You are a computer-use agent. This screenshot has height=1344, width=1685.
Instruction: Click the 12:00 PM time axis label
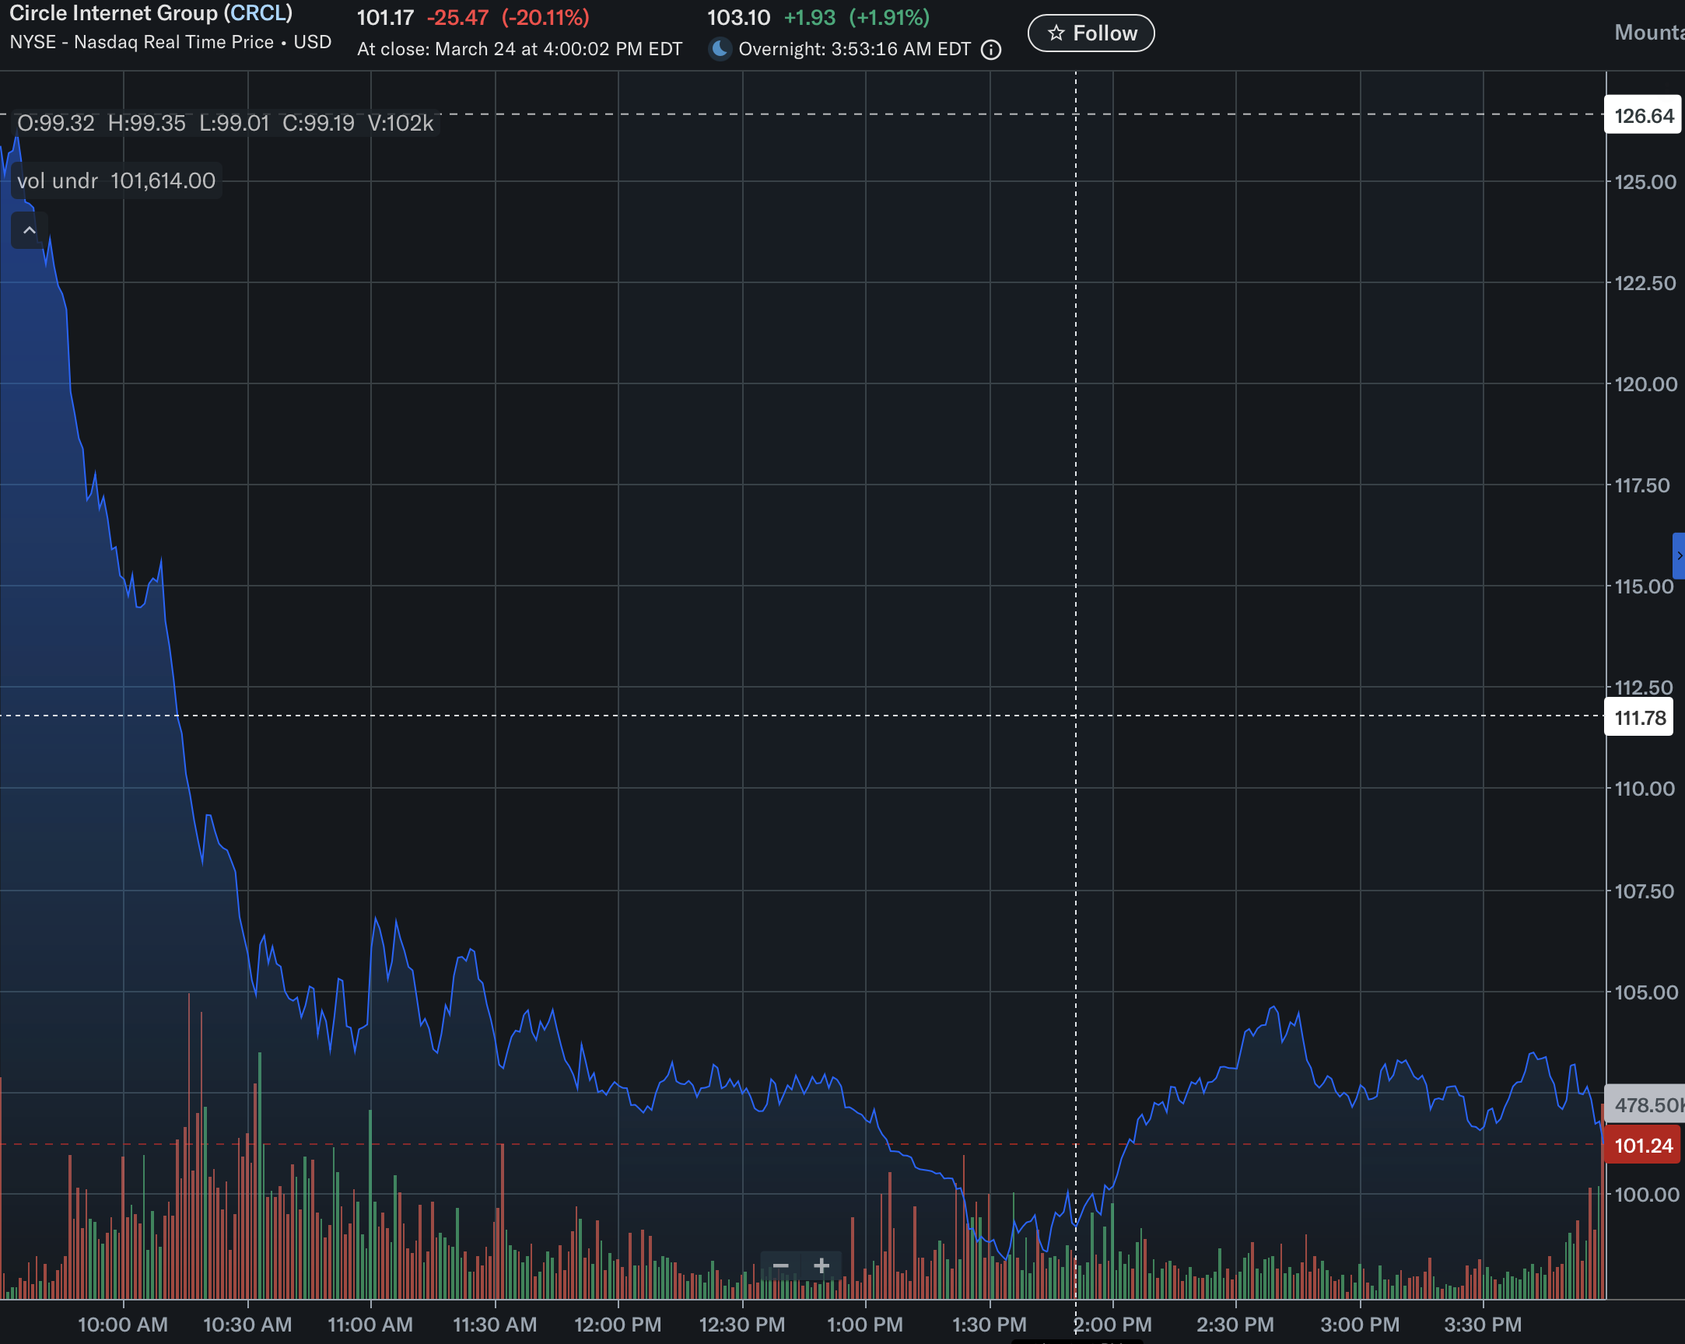[618, 1325]
